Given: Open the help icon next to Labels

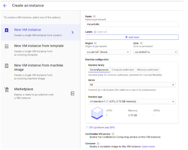Looking at the screenshot, I should 95,32.
